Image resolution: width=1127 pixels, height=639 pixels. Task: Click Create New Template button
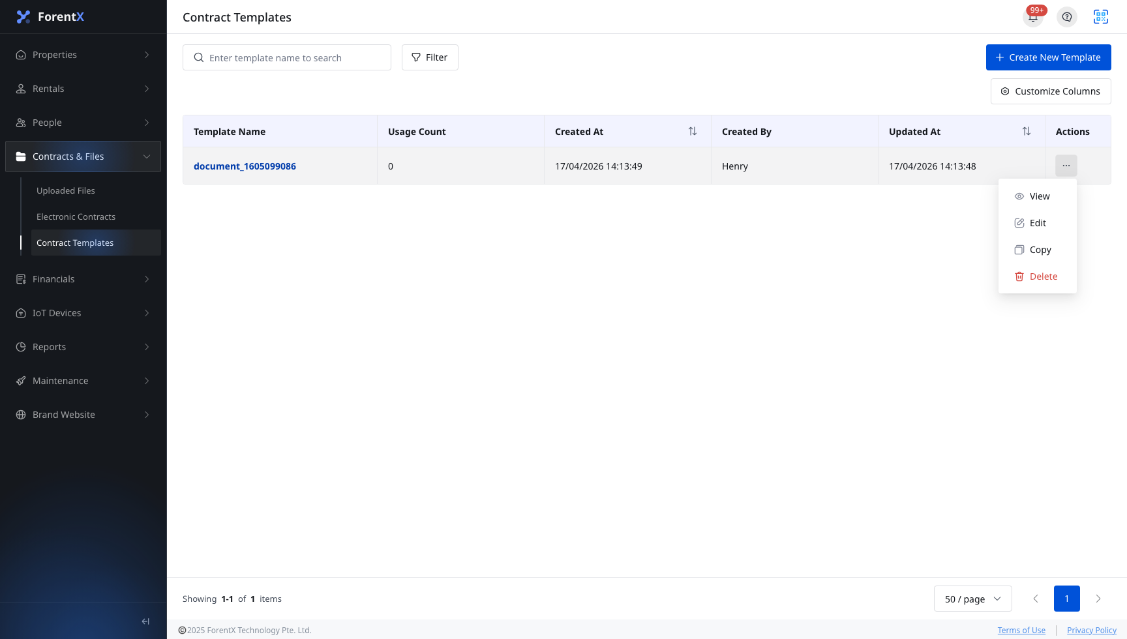point(1049,57)
